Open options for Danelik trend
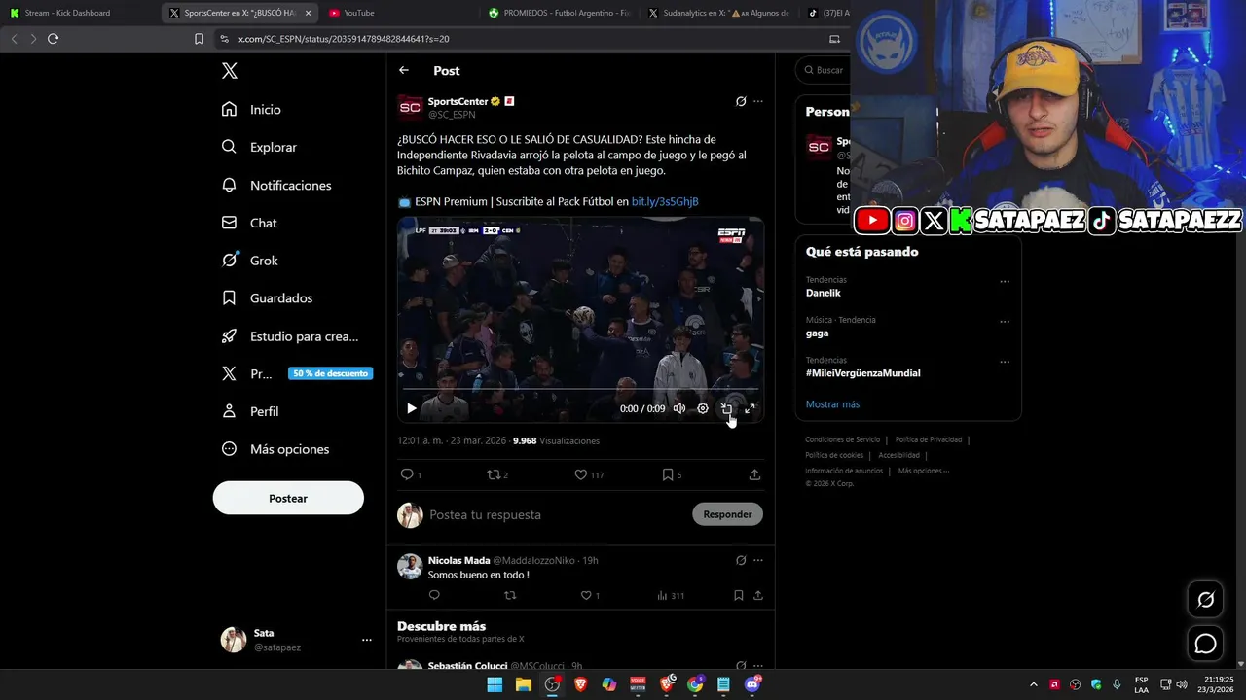Image resolution: width=1246 pixels, height=700 pixels. tap(1005, 282)
